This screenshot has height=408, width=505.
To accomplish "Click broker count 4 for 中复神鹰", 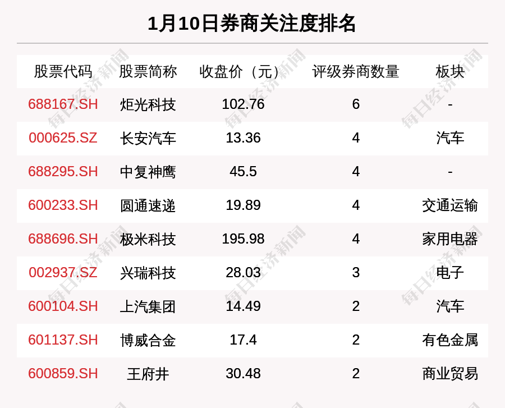I will [356, 171].
